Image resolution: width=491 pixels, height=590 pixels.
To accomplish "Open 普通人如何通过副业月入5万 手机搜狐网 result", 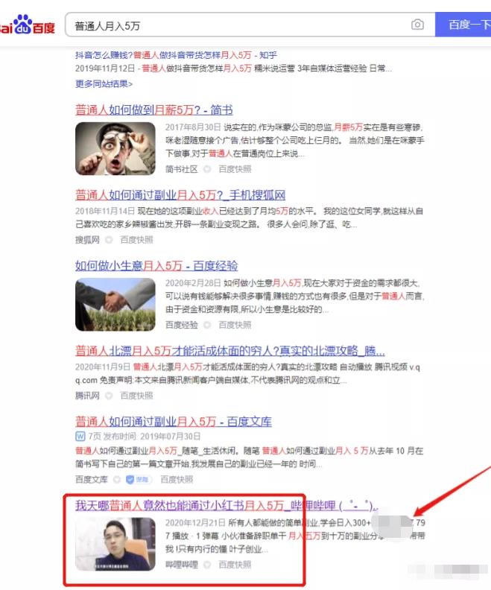I will click(x=180, y=195).
